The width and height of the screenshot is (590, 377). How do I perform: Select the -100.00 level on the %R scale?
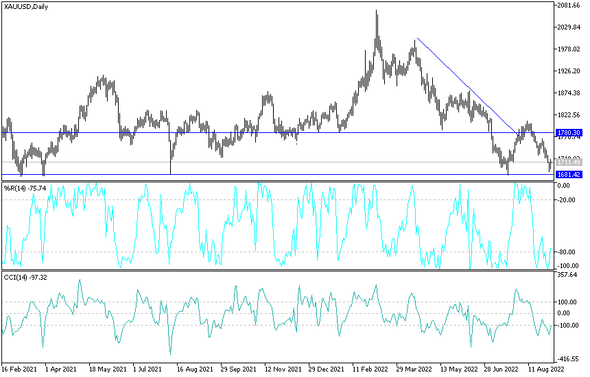click(567, 266)
